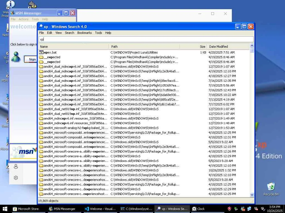Open the File menu in MSN Messenger

coord(13,19)
